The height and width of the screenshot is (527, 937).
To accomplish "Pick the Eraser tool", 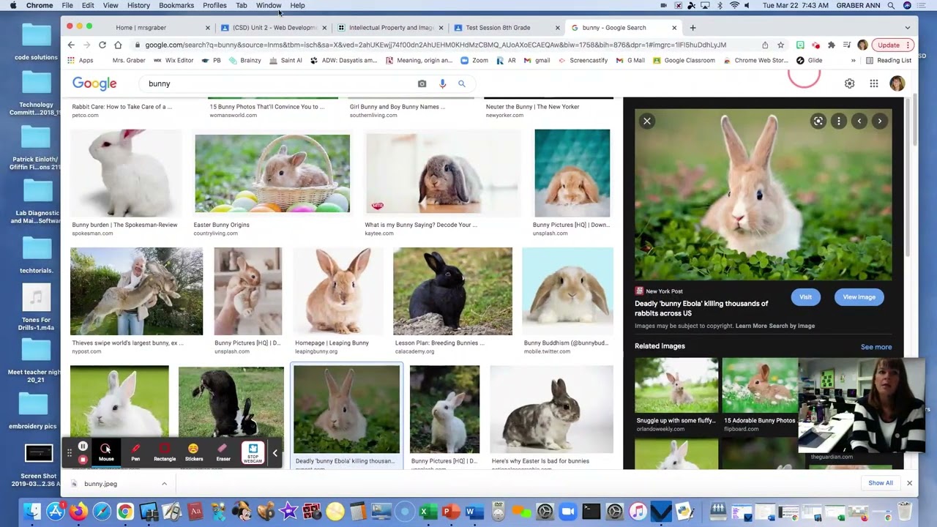I will pyautogui.click(x=223, y=452).
